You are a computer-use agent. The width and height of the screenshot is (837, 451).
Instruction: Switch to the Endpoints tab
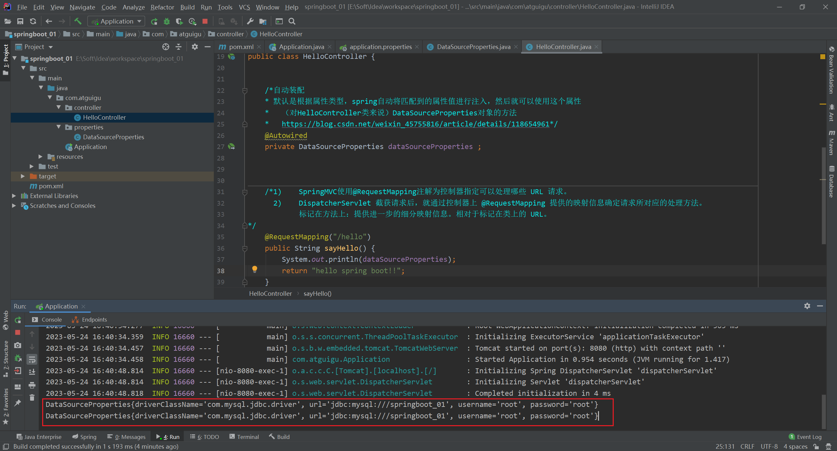(90, 320)
